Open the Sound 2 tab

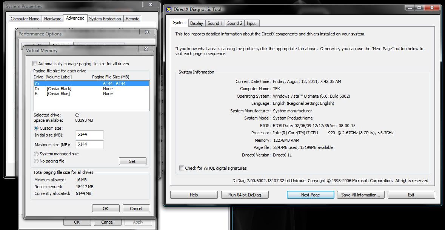235,23
